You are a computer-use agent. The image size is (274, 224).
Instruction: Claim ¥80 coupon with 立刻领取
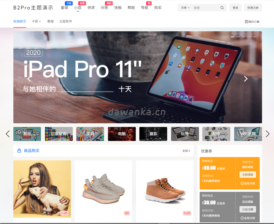tap(248, 175)
